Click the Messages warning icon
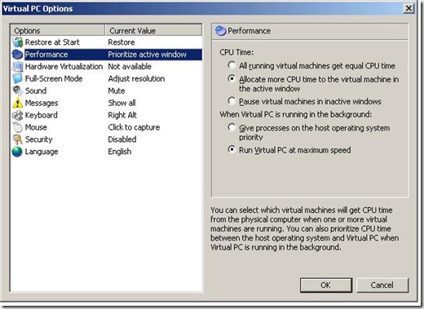Screen dimensions: 424x309 click(x=18, y=103)
